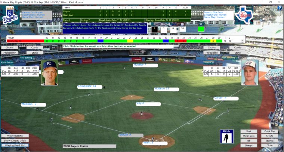The height and width of the screenshot is (152, 284).
Task: Click Seitzer's batting stats table
Action: [20, 71]
